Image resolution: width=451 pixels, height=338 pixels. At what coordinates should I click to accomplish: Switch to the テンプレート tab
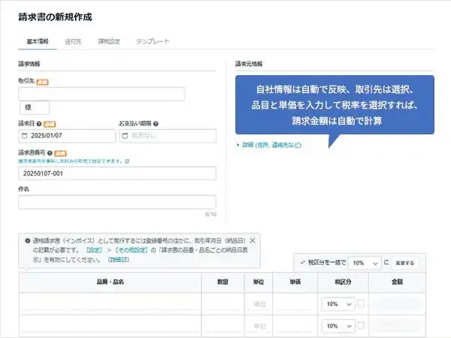[153, 41]
